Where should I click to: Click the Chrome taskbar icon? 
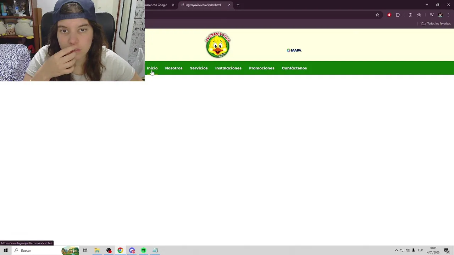coord(120,250)
